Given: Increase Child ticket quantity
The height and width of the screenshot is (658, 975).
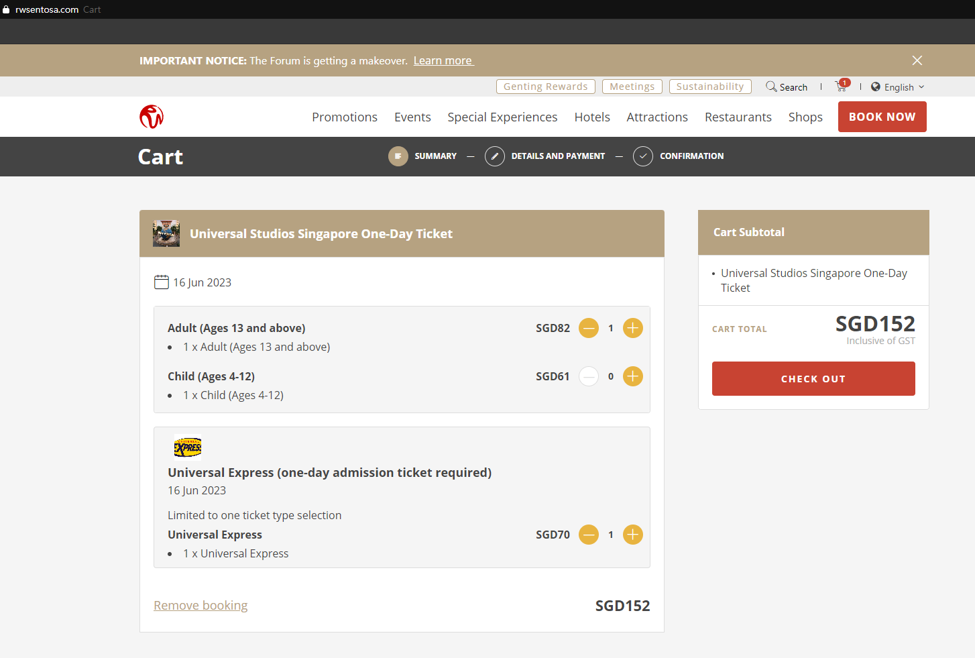Looking at the screenshot, I should point(633,376).
